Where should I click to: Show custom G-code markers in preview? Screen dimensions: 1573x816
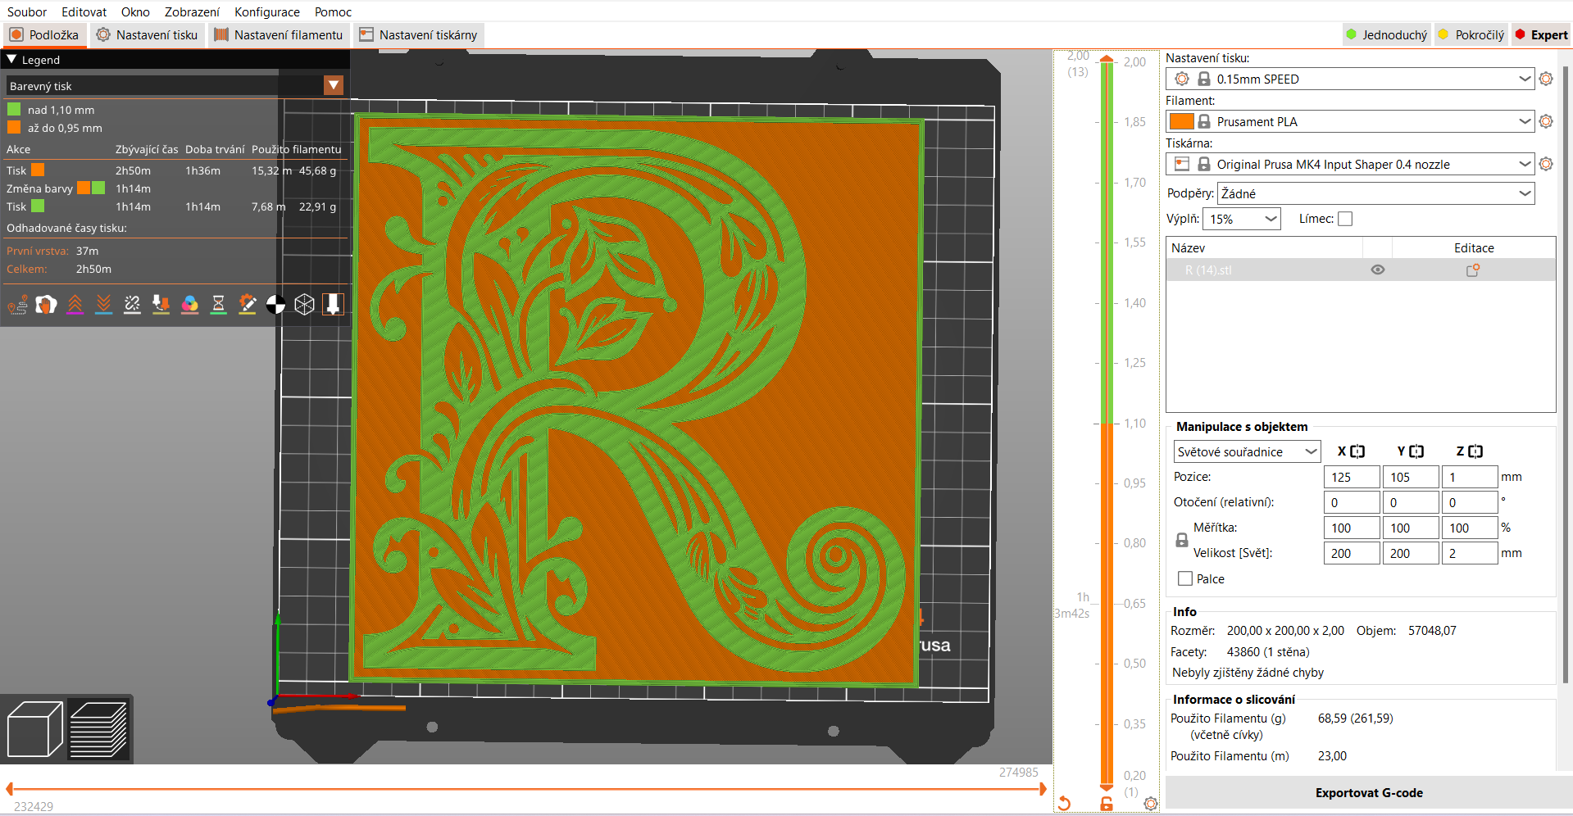(248, 304)
